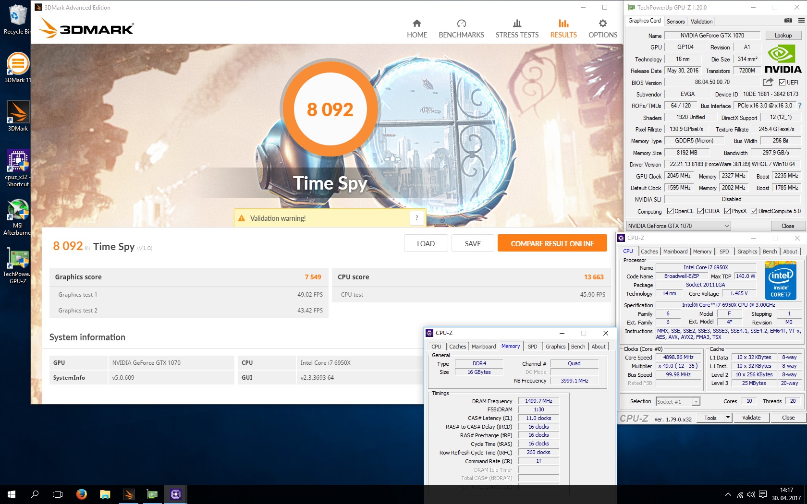Open the Bench tab in front CPU-Z window
Image resolution: width=807 pixels, height=504 pixels.
pos(578,347)
